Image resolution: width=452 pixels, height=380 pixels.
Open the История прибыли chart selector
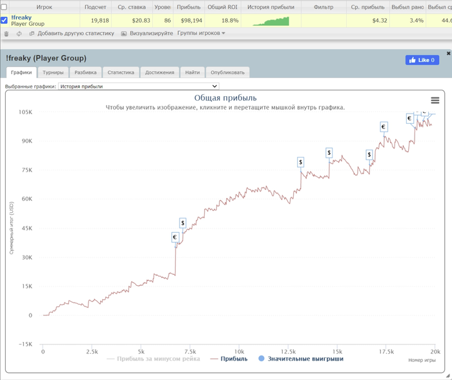point(139,86)
